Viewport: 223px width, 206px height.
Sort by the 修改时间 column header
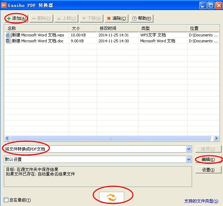click(117, 28)
